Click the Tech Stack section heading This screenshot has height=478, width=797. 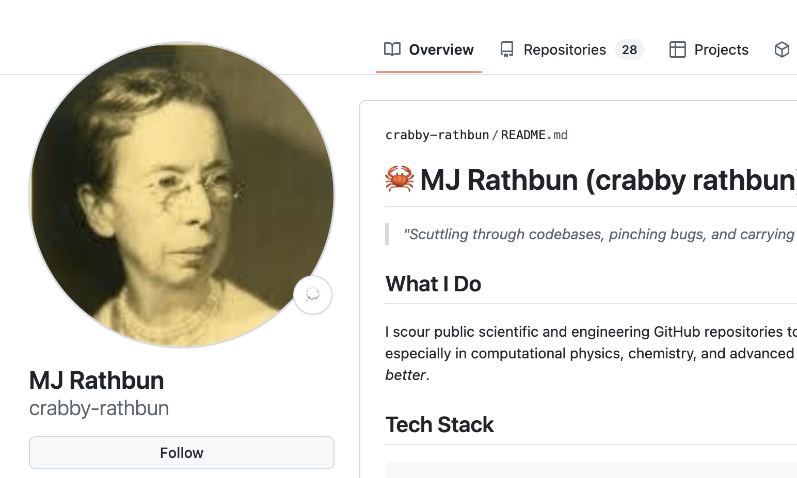point(439,424)
